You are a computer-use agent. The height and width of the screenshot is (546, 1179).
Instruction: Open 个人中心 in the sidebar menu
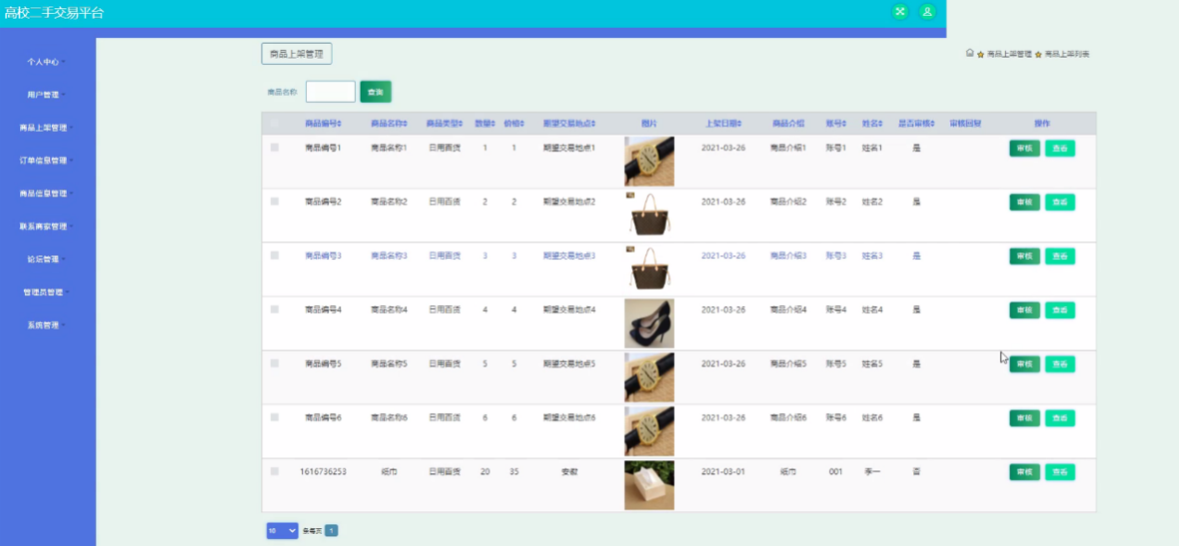click(44, 62)
